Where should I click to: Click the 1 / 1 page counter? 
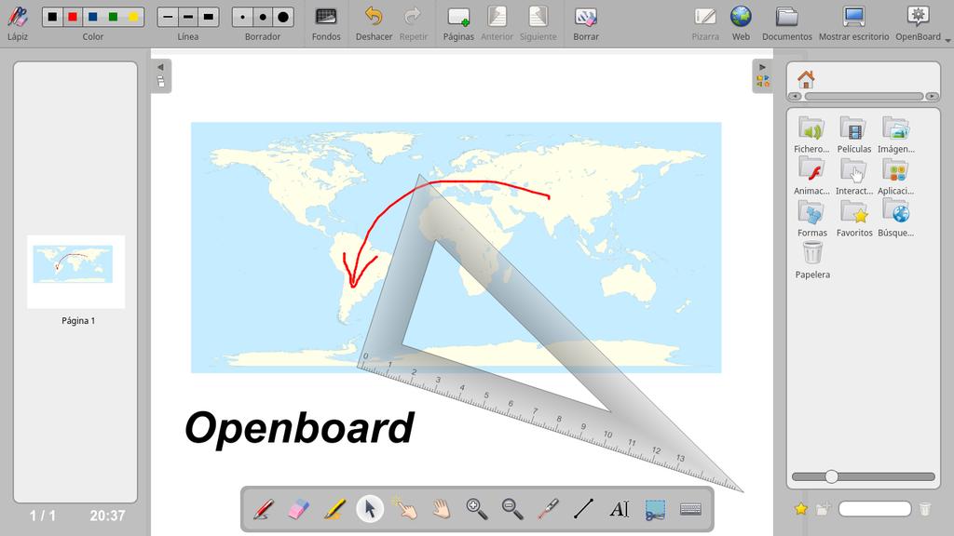pyautogui.click(x=43, y=516)
